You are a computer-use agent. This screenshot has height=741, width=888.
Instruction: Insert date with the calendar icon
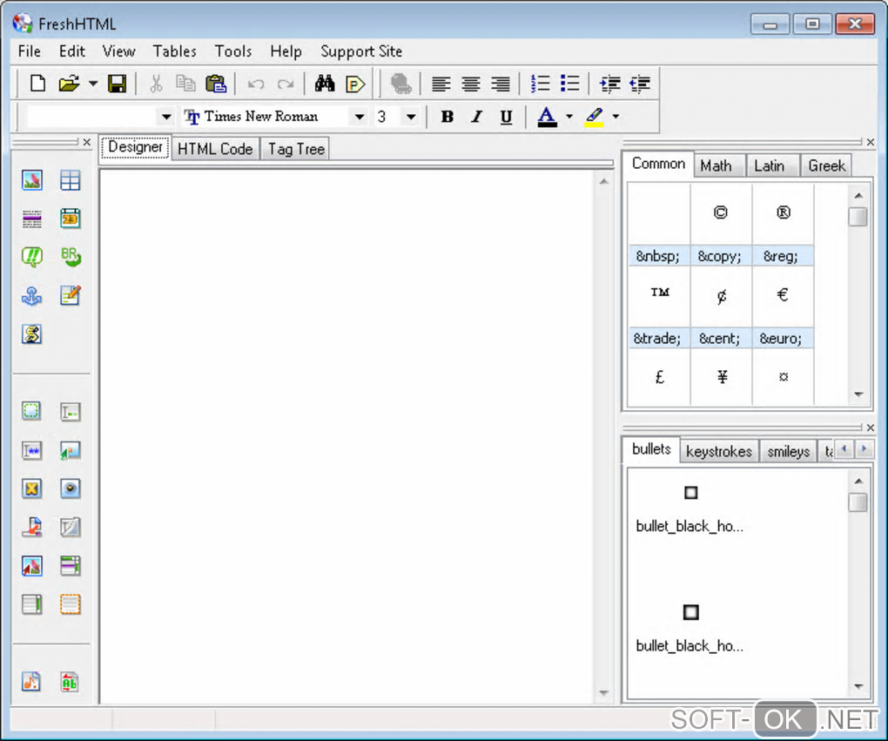(71, 219)
